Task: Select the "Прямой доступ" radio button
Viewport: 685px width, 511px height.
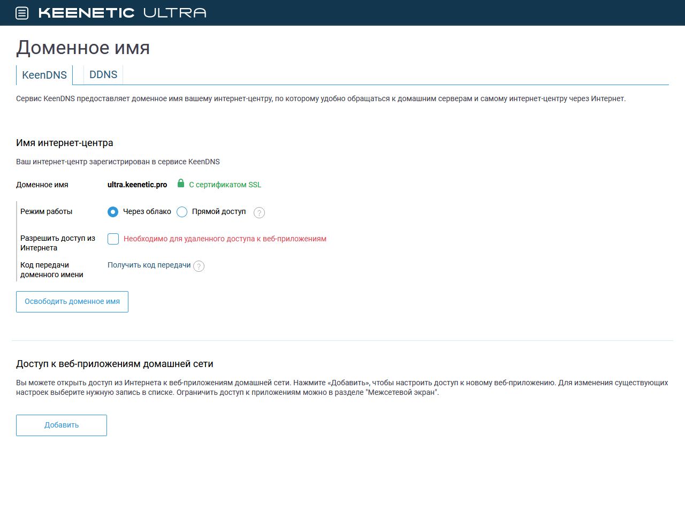Action: pos(182,212)
